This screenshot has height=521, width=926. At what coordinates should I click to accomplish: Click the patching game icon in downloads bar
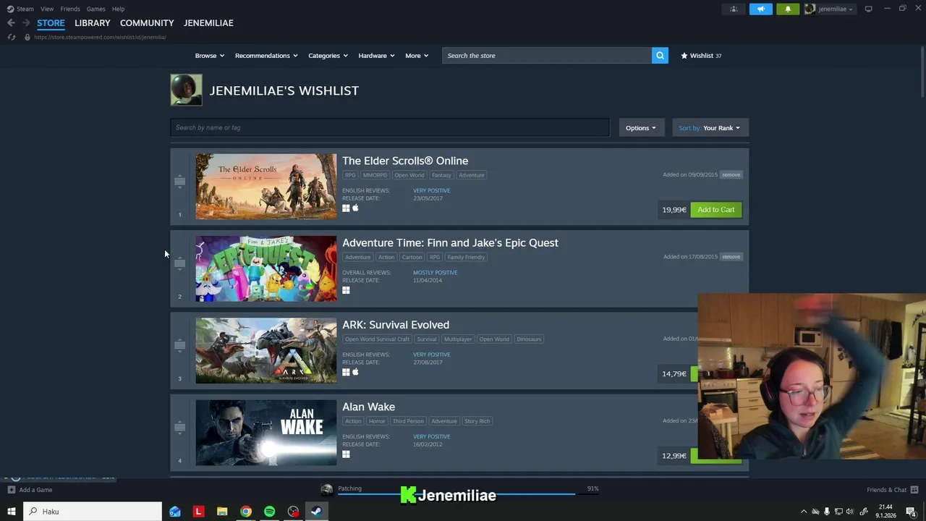click(327, 490)
